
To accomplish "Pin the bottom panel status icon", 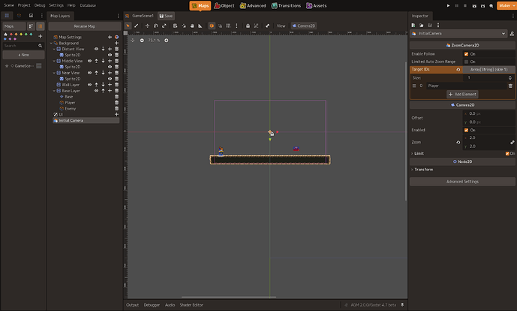I will pyautogui.click(x=402, y=305).
